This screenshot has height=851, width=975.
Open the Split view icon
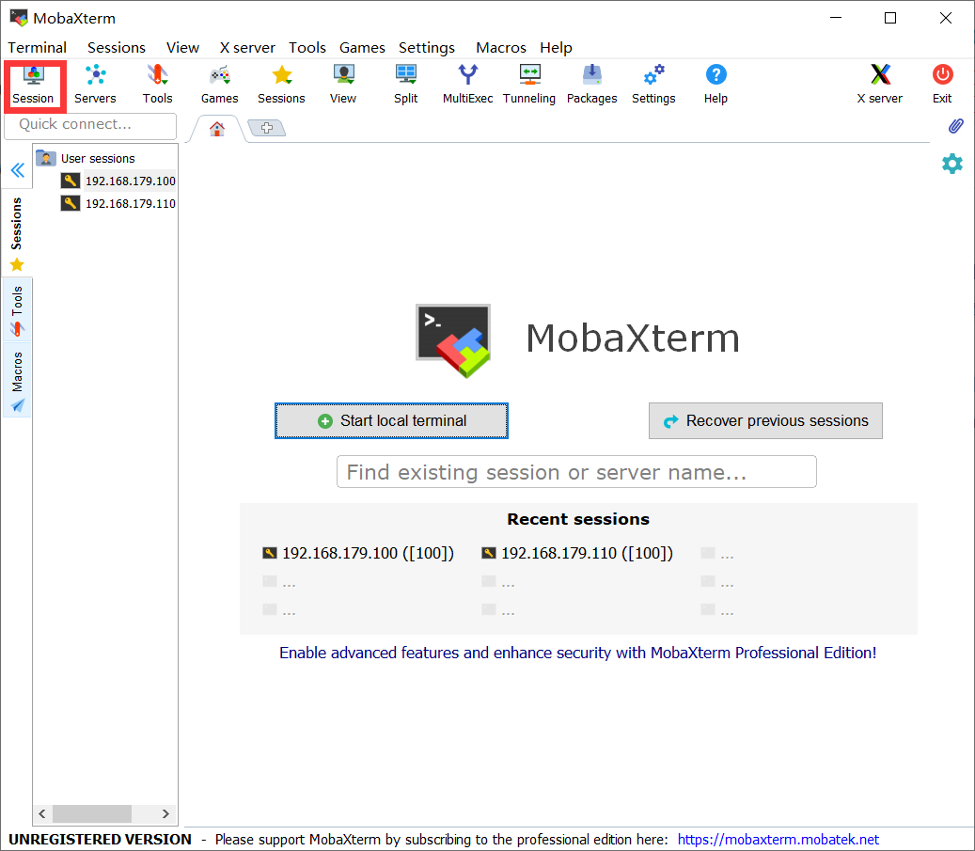pos(405,85)
